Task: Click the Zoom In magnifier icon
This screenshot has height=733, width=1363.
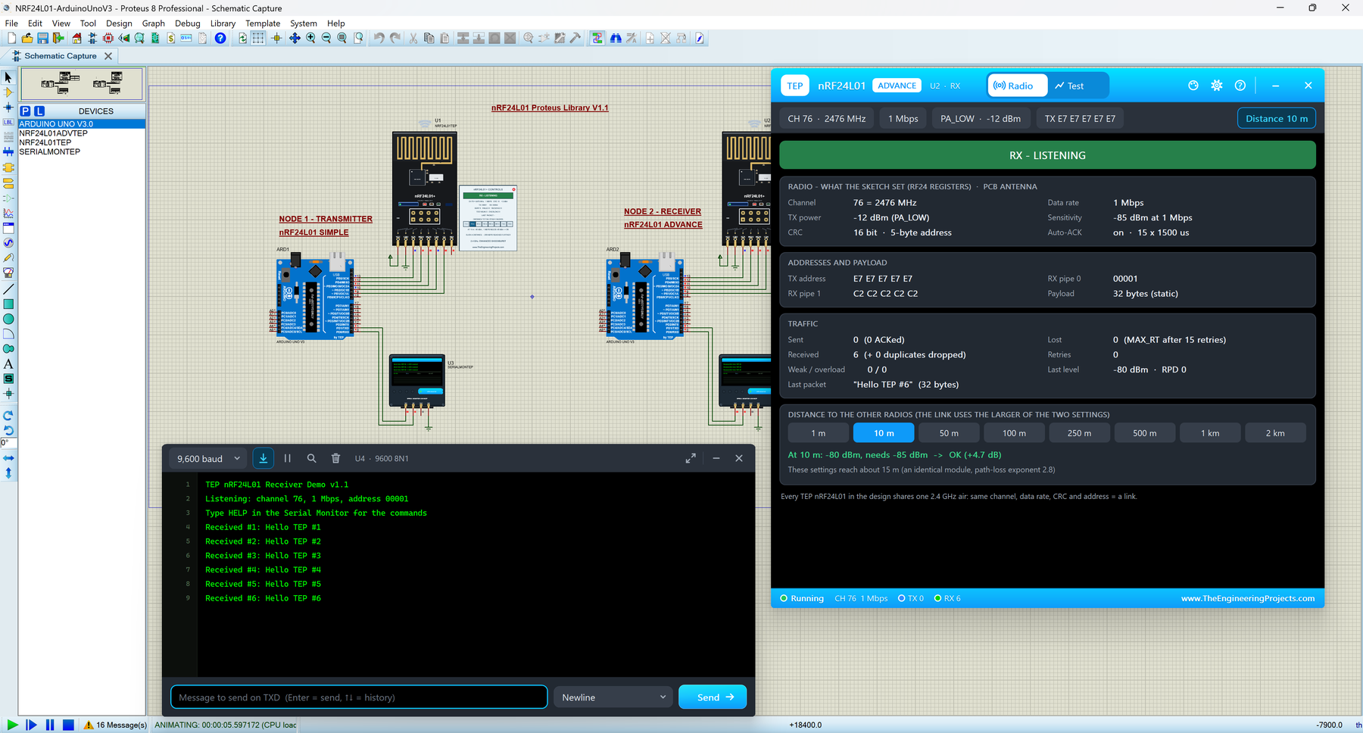Action: [x=310, y=38]
